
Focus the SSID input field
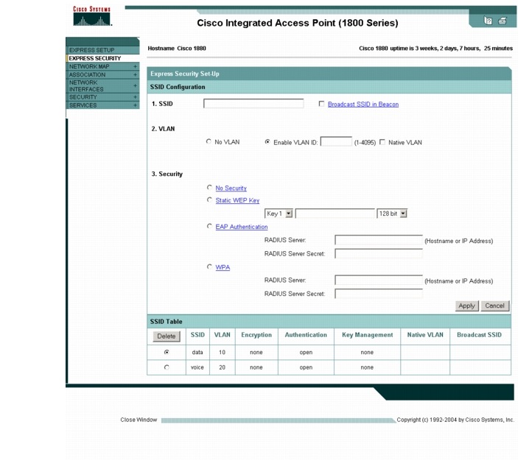(x=253, y=103)
